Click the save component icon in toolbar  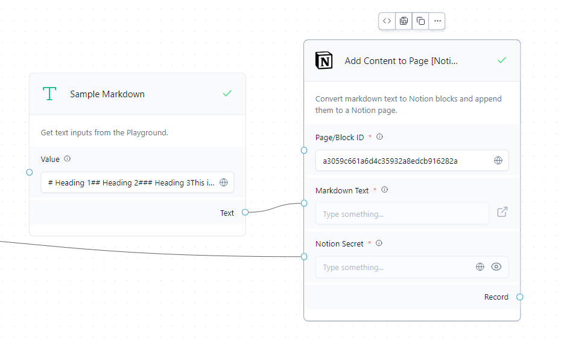pyautogui.click(x=404, y=21)
